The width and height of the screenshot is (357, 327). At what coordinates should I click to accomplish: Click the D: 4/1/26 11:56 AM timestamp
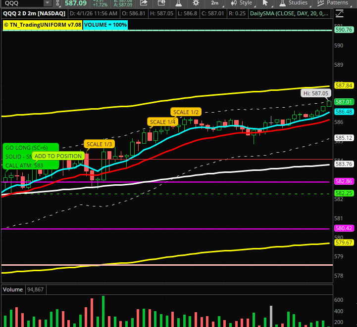coord(94,14)
